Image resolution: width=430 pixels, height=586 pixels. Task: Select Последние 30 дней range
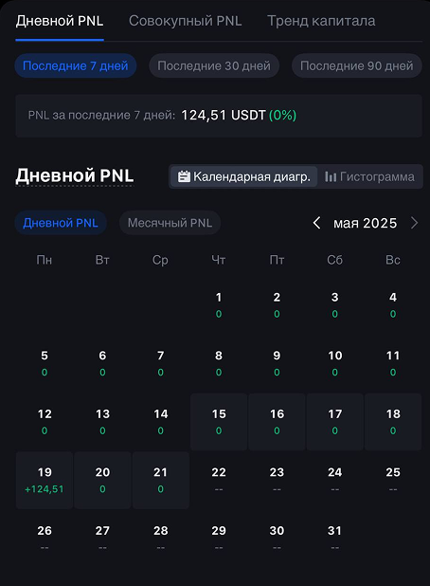coord(214,65)
